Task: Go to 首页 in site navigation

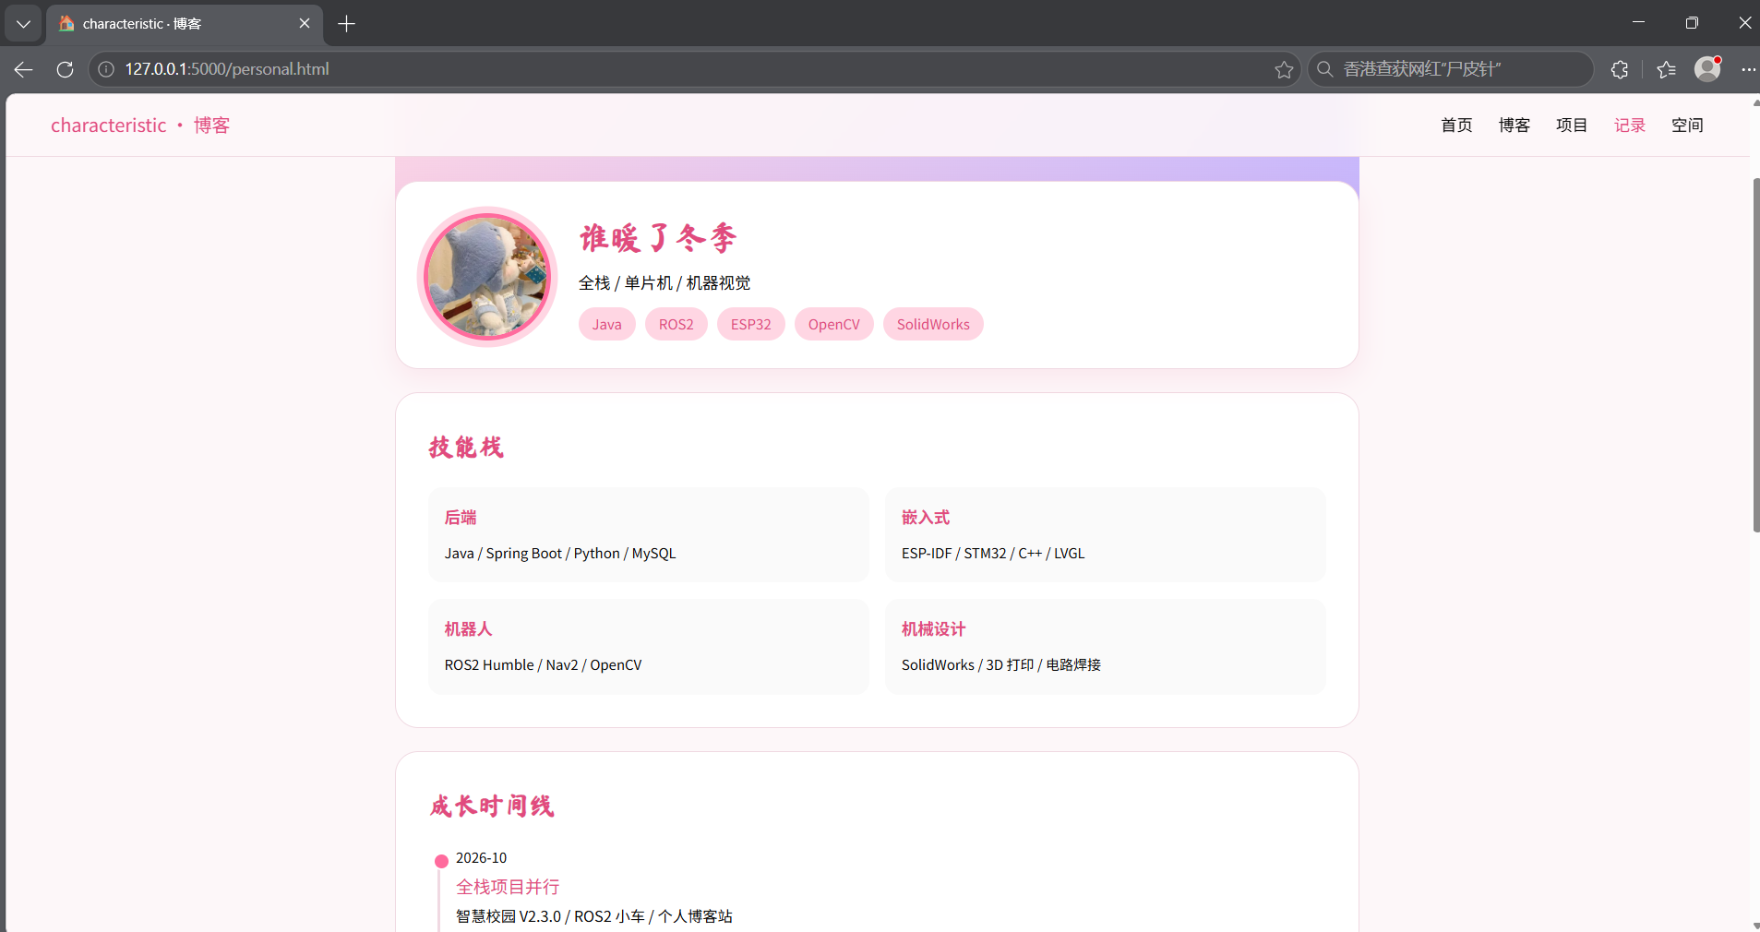Action: (x=1456, y=125)
